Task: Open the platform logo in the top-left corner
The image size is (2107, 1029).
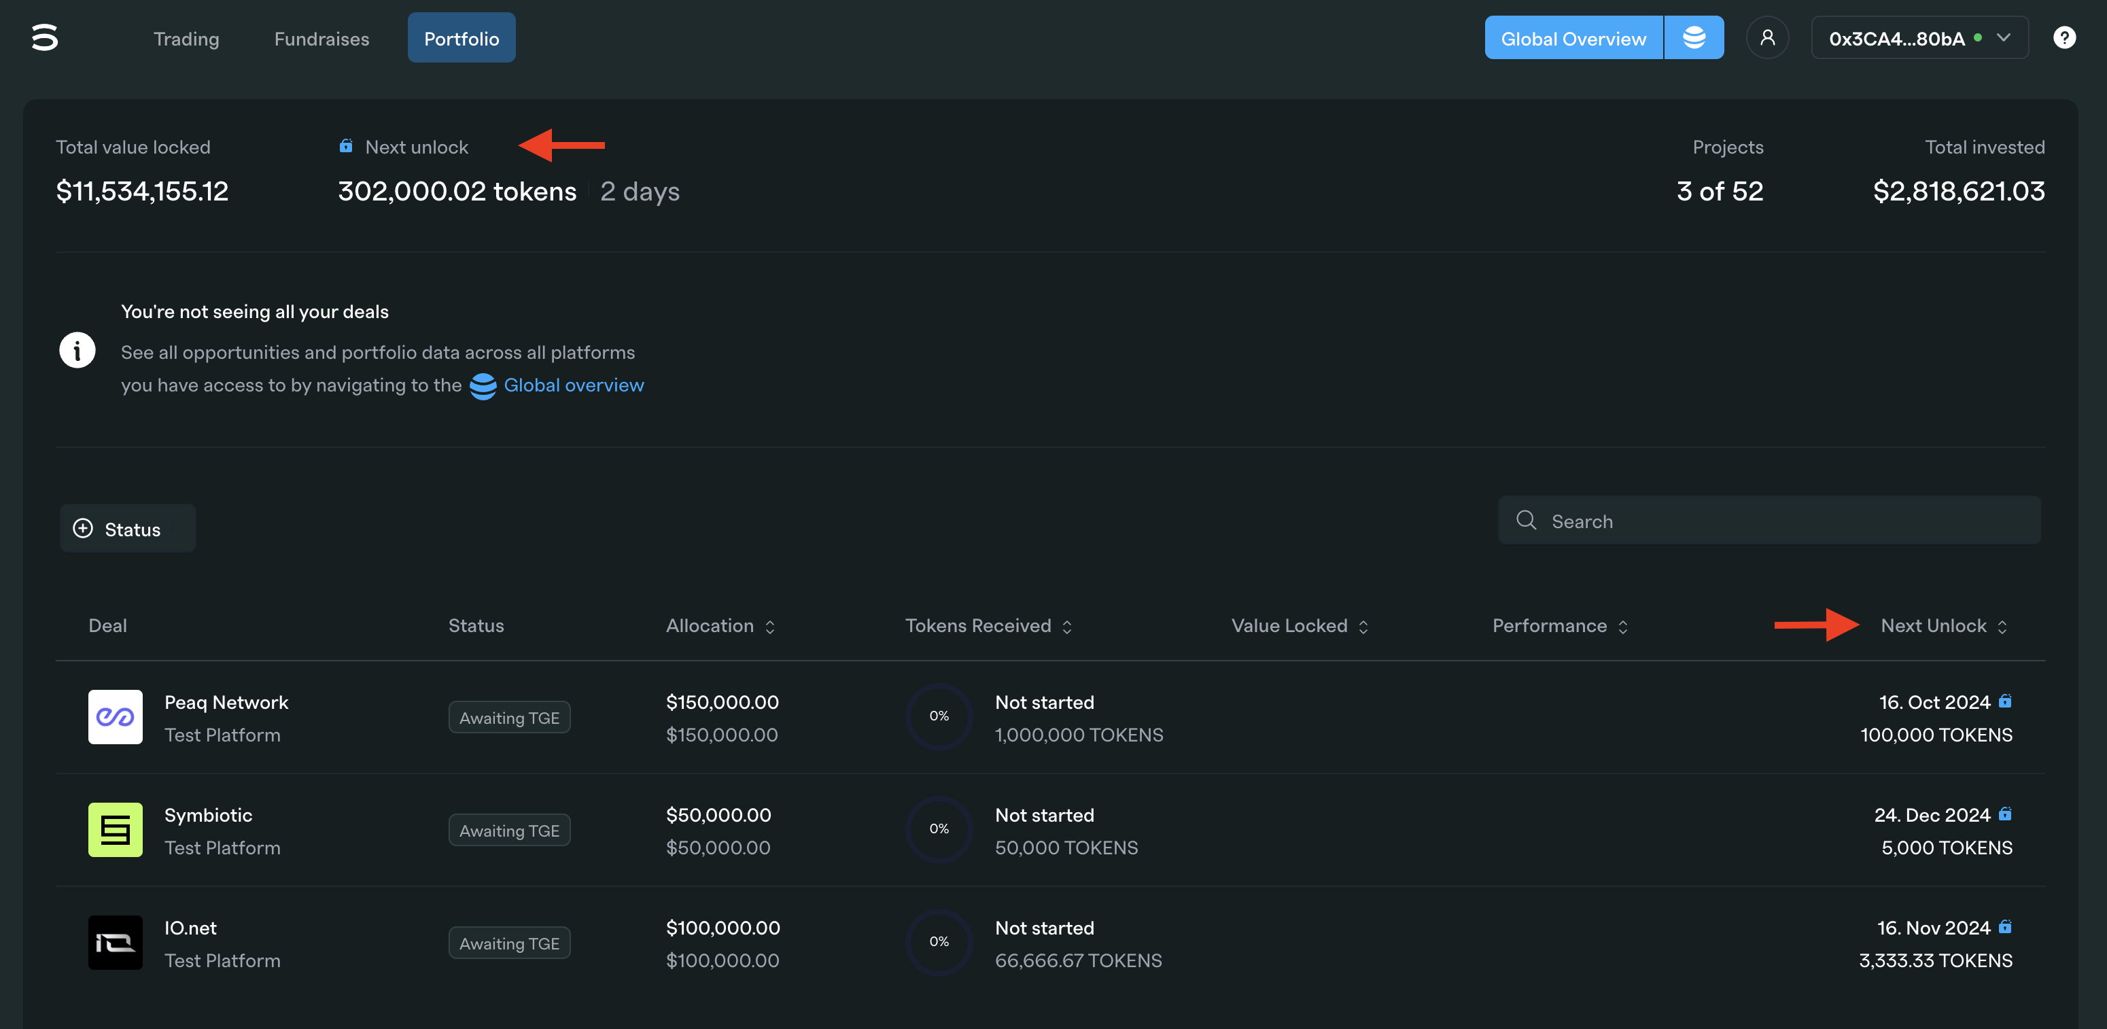Action: click(x=45, y=37)
